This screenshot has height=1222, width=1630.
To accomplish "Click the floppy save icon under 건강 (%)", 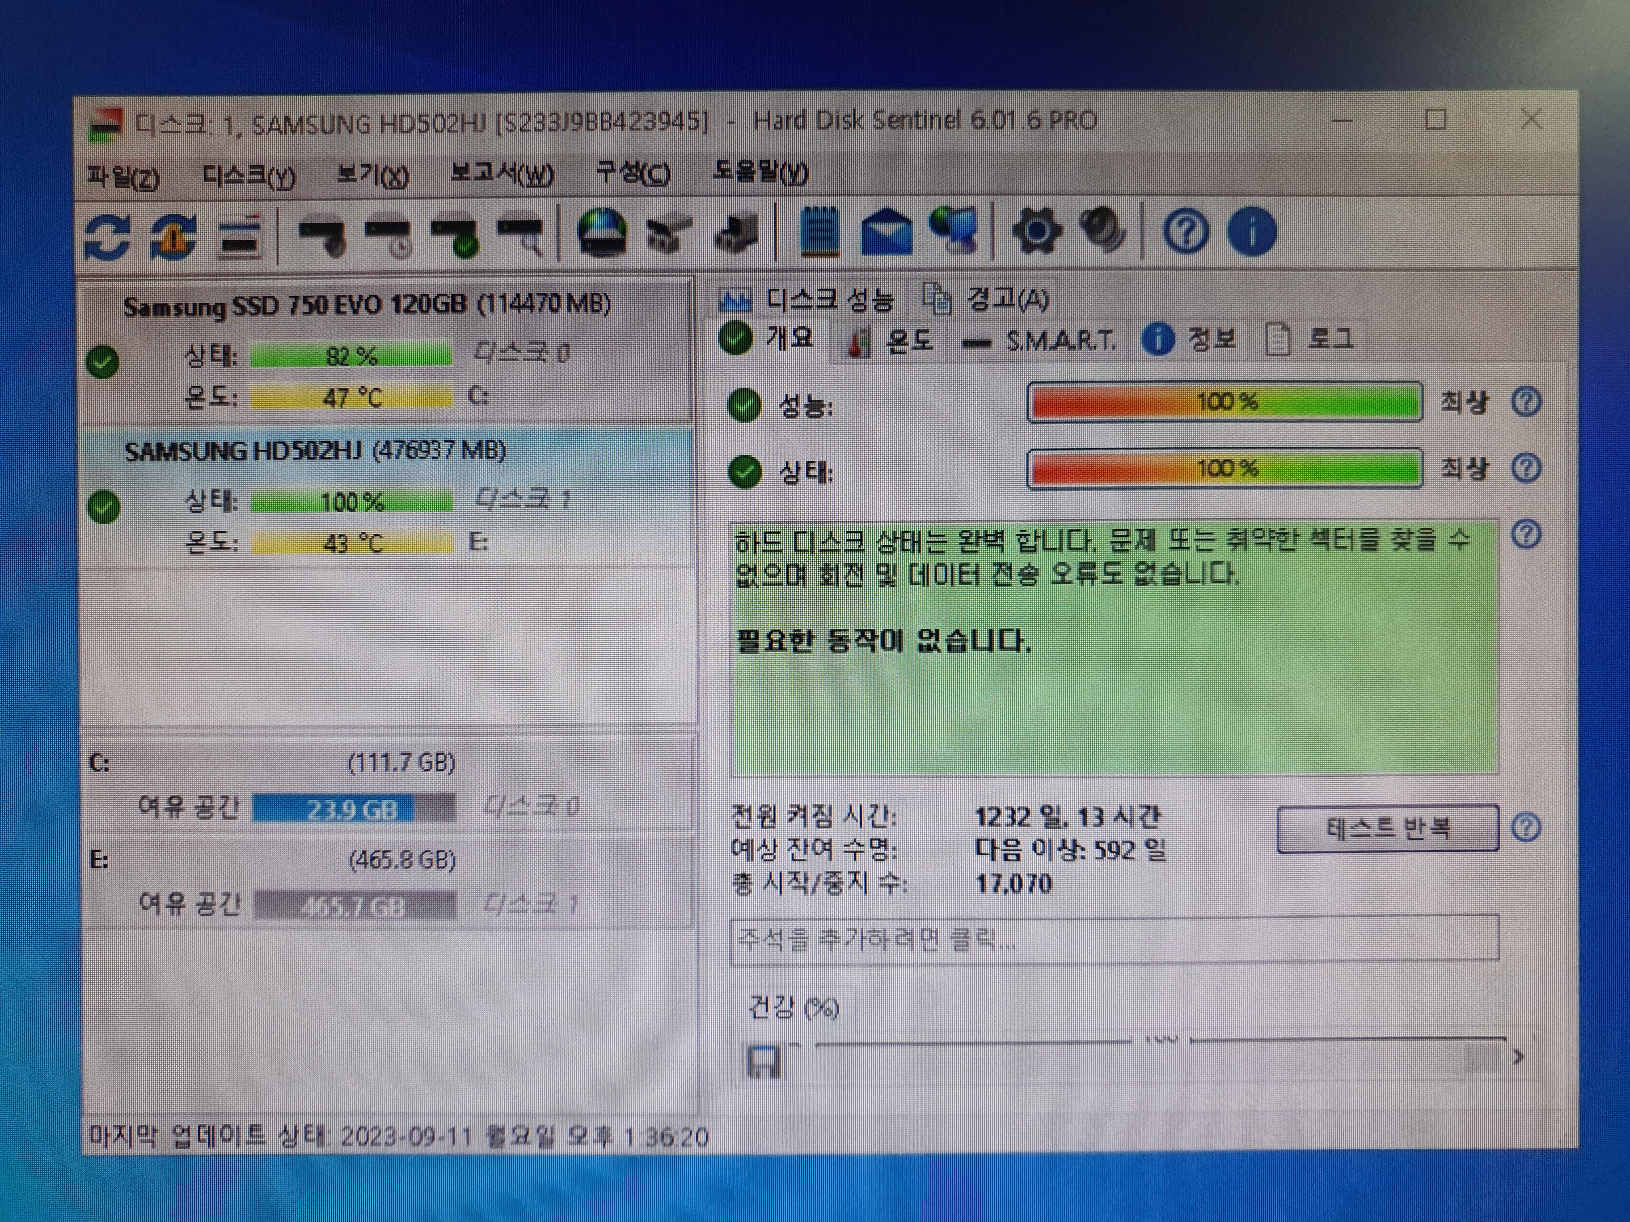I will pos(763,1062).
